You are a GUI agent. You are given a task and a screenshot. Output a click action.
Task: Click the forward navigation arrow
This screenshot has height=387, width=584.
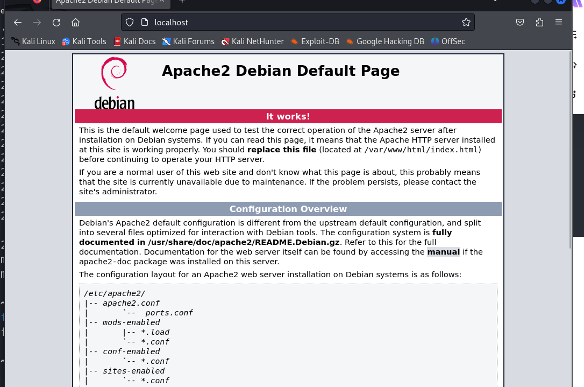pos(37,23)
